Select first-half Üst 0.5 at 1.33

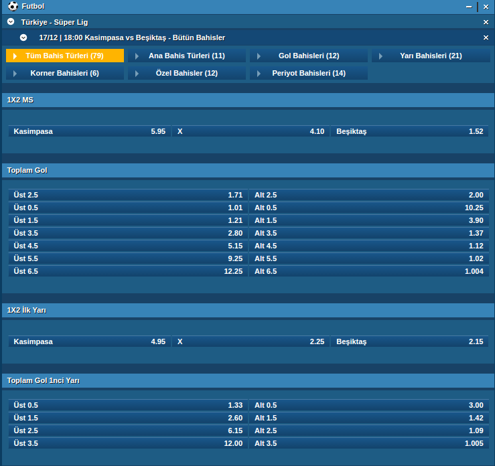click(128, 405)
